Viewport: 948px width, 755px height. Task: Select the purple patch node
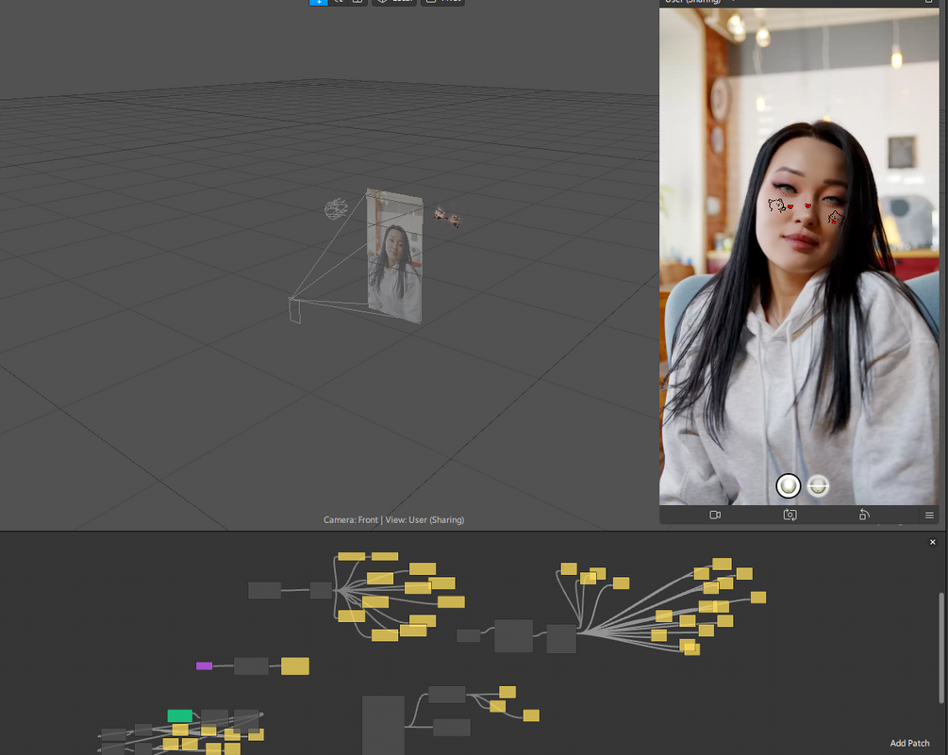(205, 666)
